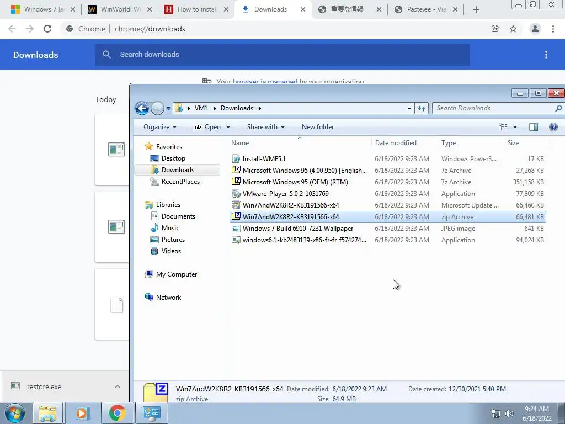Select Win7AndW2K8R2-KB3191566-x64 zip Archive
Viewport: 565px width, 424px height.
click(x=388, y=216)
